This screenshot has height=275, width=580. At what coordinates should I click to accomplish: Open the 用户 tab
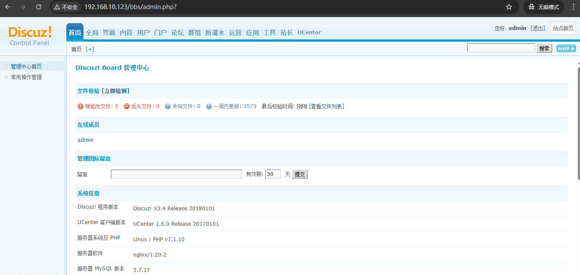pos(143,33)
